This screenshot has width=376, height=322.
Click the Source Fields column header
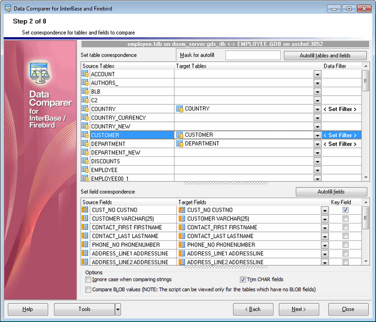[129, 202]
